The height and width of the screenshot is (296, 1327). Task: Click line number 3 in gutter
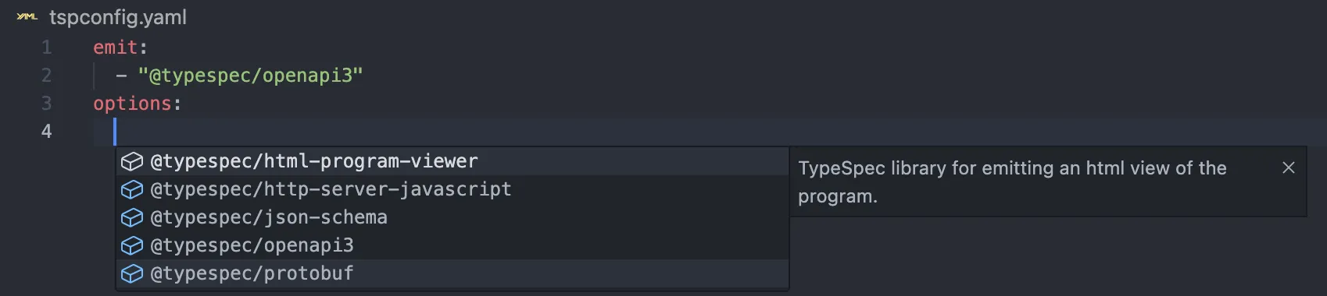[47, 104]
